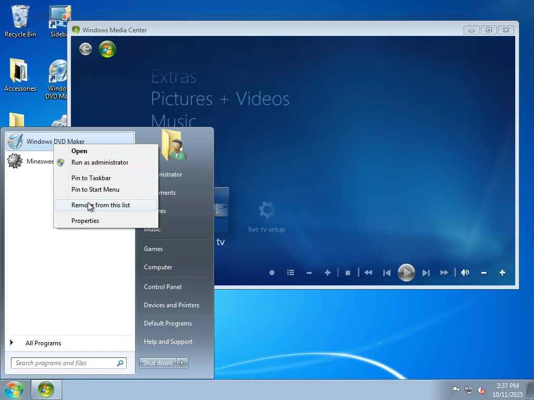
Task: Click the user account folder picture
Action: [x=174, y=145]
